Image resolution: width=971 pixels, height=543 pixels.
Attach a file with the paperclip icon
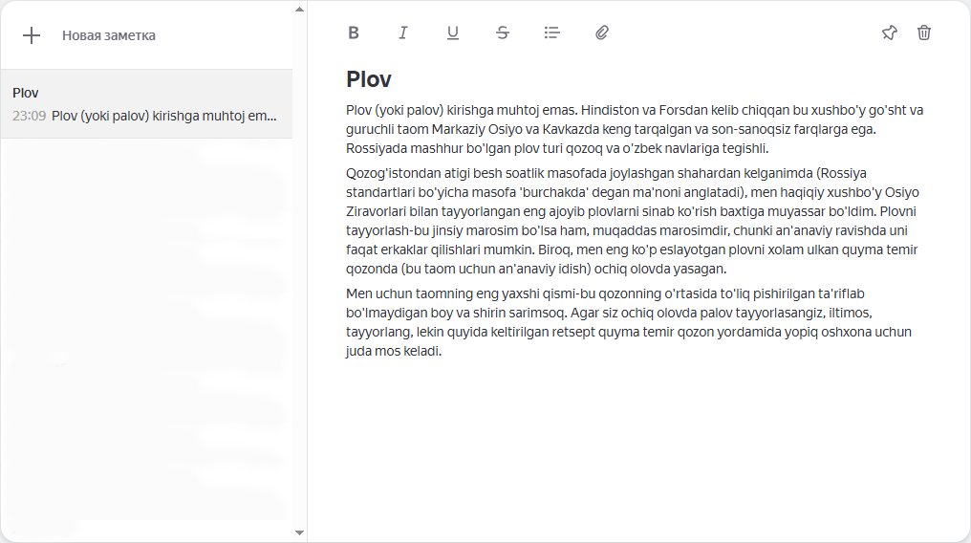(602, 33)
